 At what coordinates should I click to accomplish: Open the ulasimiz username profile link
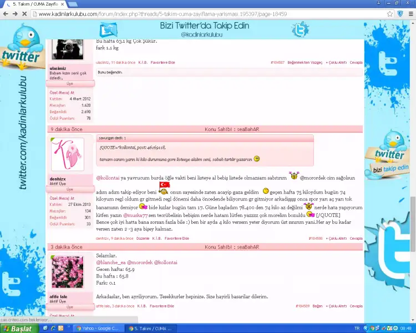(x=58, y=68)
